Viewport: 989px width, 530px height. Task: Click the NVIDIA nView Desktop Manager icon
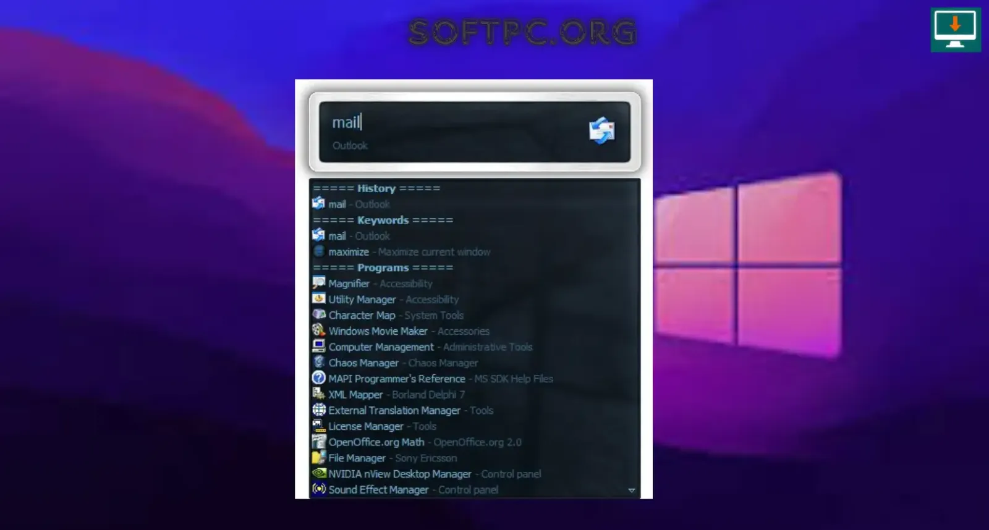pyautogui.click(x=319, y=473)
